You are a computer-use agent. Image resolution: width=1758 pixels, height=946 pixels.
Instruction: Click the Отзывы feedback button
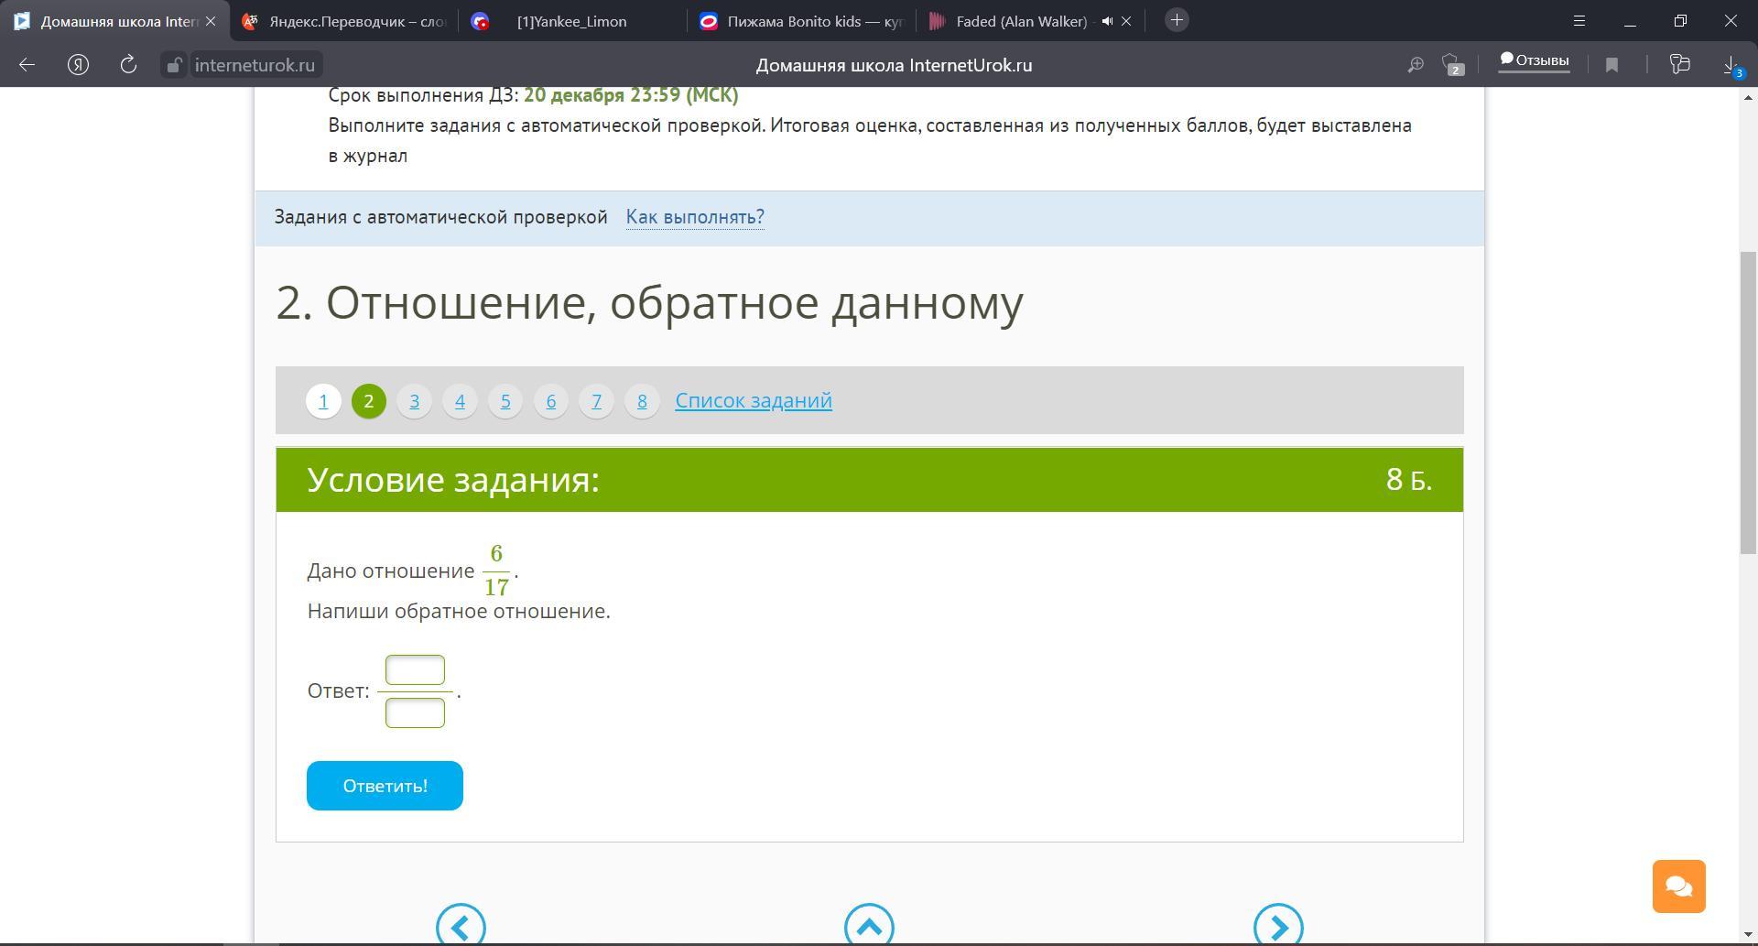click(x=1534, y=60)
